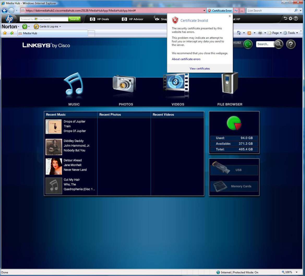The width and height of the screenshot is (305, 276).
Task: Click the Linksys by Cisco logo
Action: (46, 45)
